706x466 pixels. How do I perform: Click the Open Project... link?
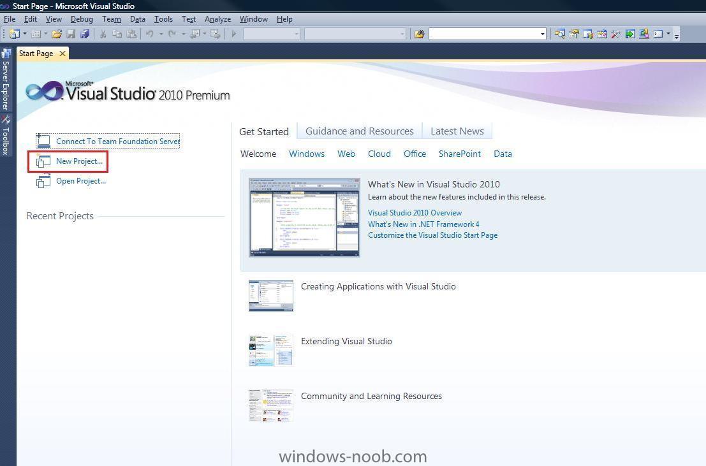81,181
